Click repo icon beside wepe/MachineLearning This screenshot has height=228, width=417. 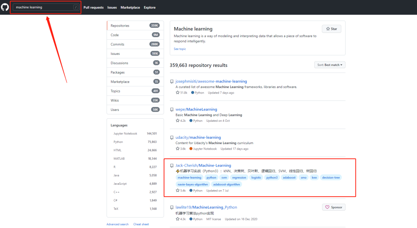(172, 110)
